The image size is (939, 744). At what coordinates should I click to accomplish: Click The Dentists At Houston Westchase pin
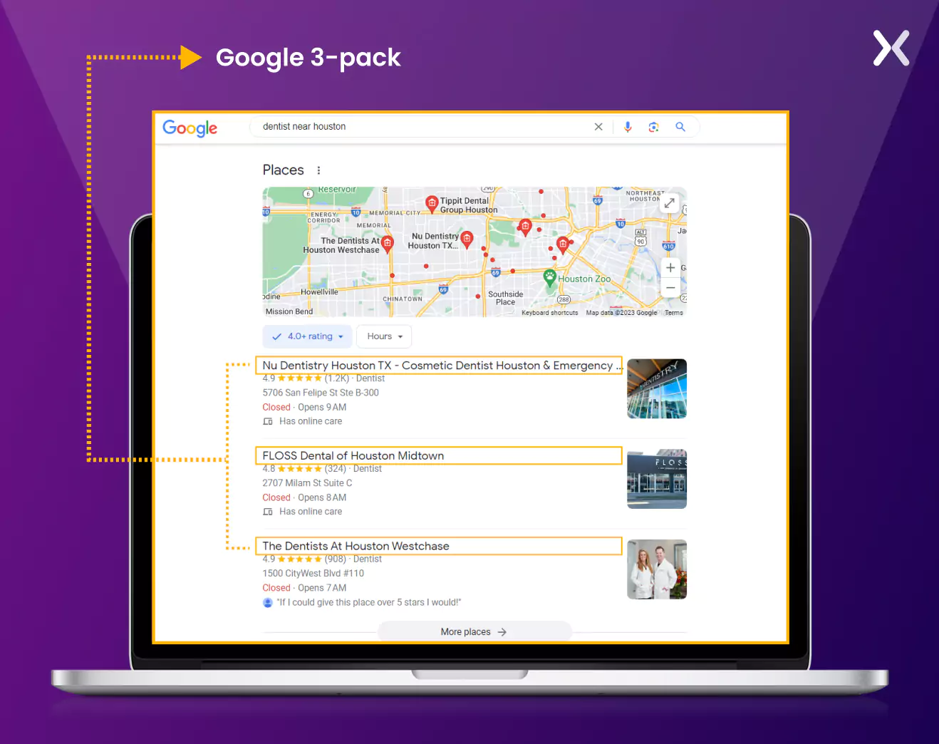click(x=388, y=244)
